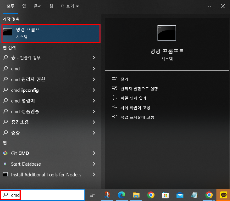Open Git CMD app result

click(51, 153)
